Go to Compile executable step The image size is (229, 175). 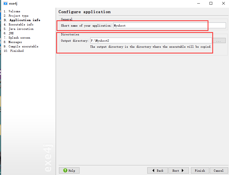(x=21, y=46)
